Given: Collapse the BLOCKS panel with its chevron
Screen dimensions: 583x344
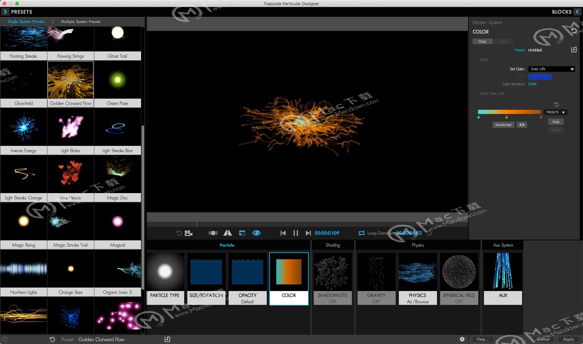Looking at the screenshot, I should 578,12.
